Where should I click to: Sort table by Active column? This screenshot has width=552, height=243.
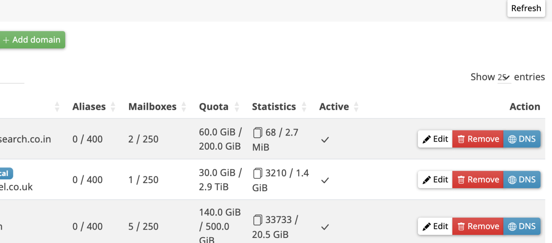point(334,107)
